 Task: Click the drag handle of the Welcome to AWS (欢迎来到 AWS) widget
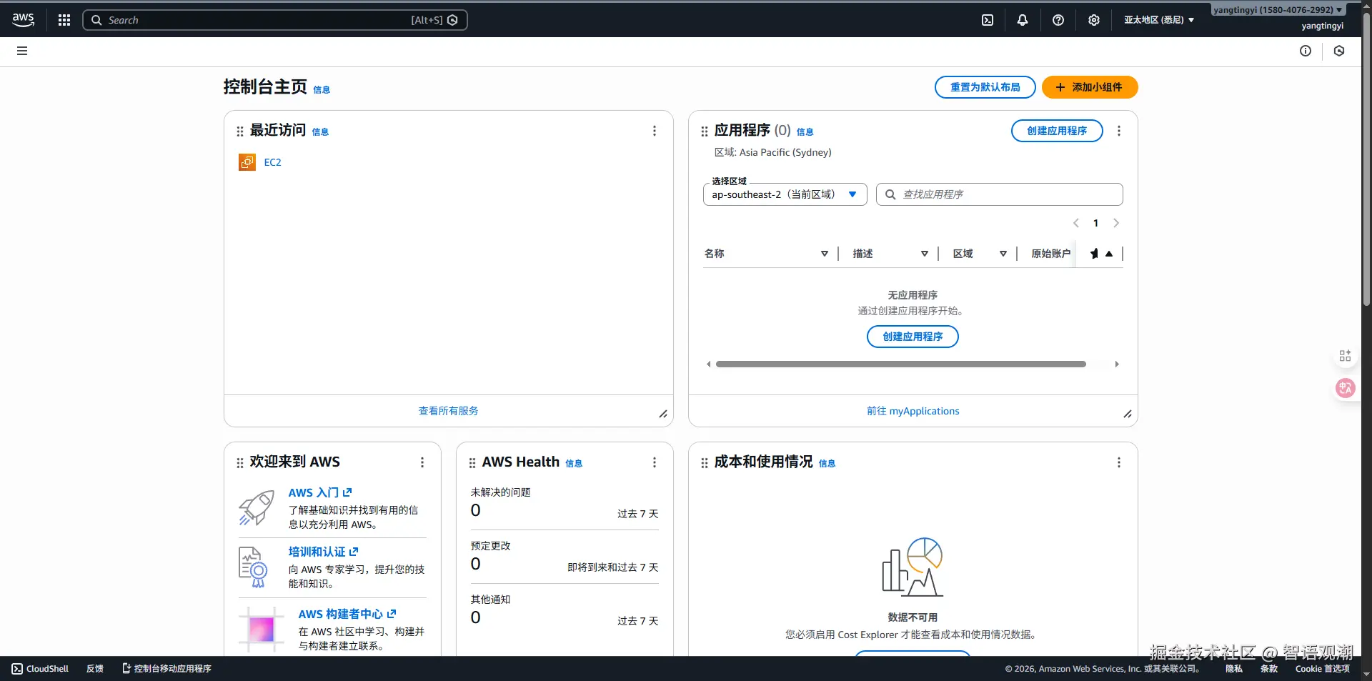click(x=240, y=463)
